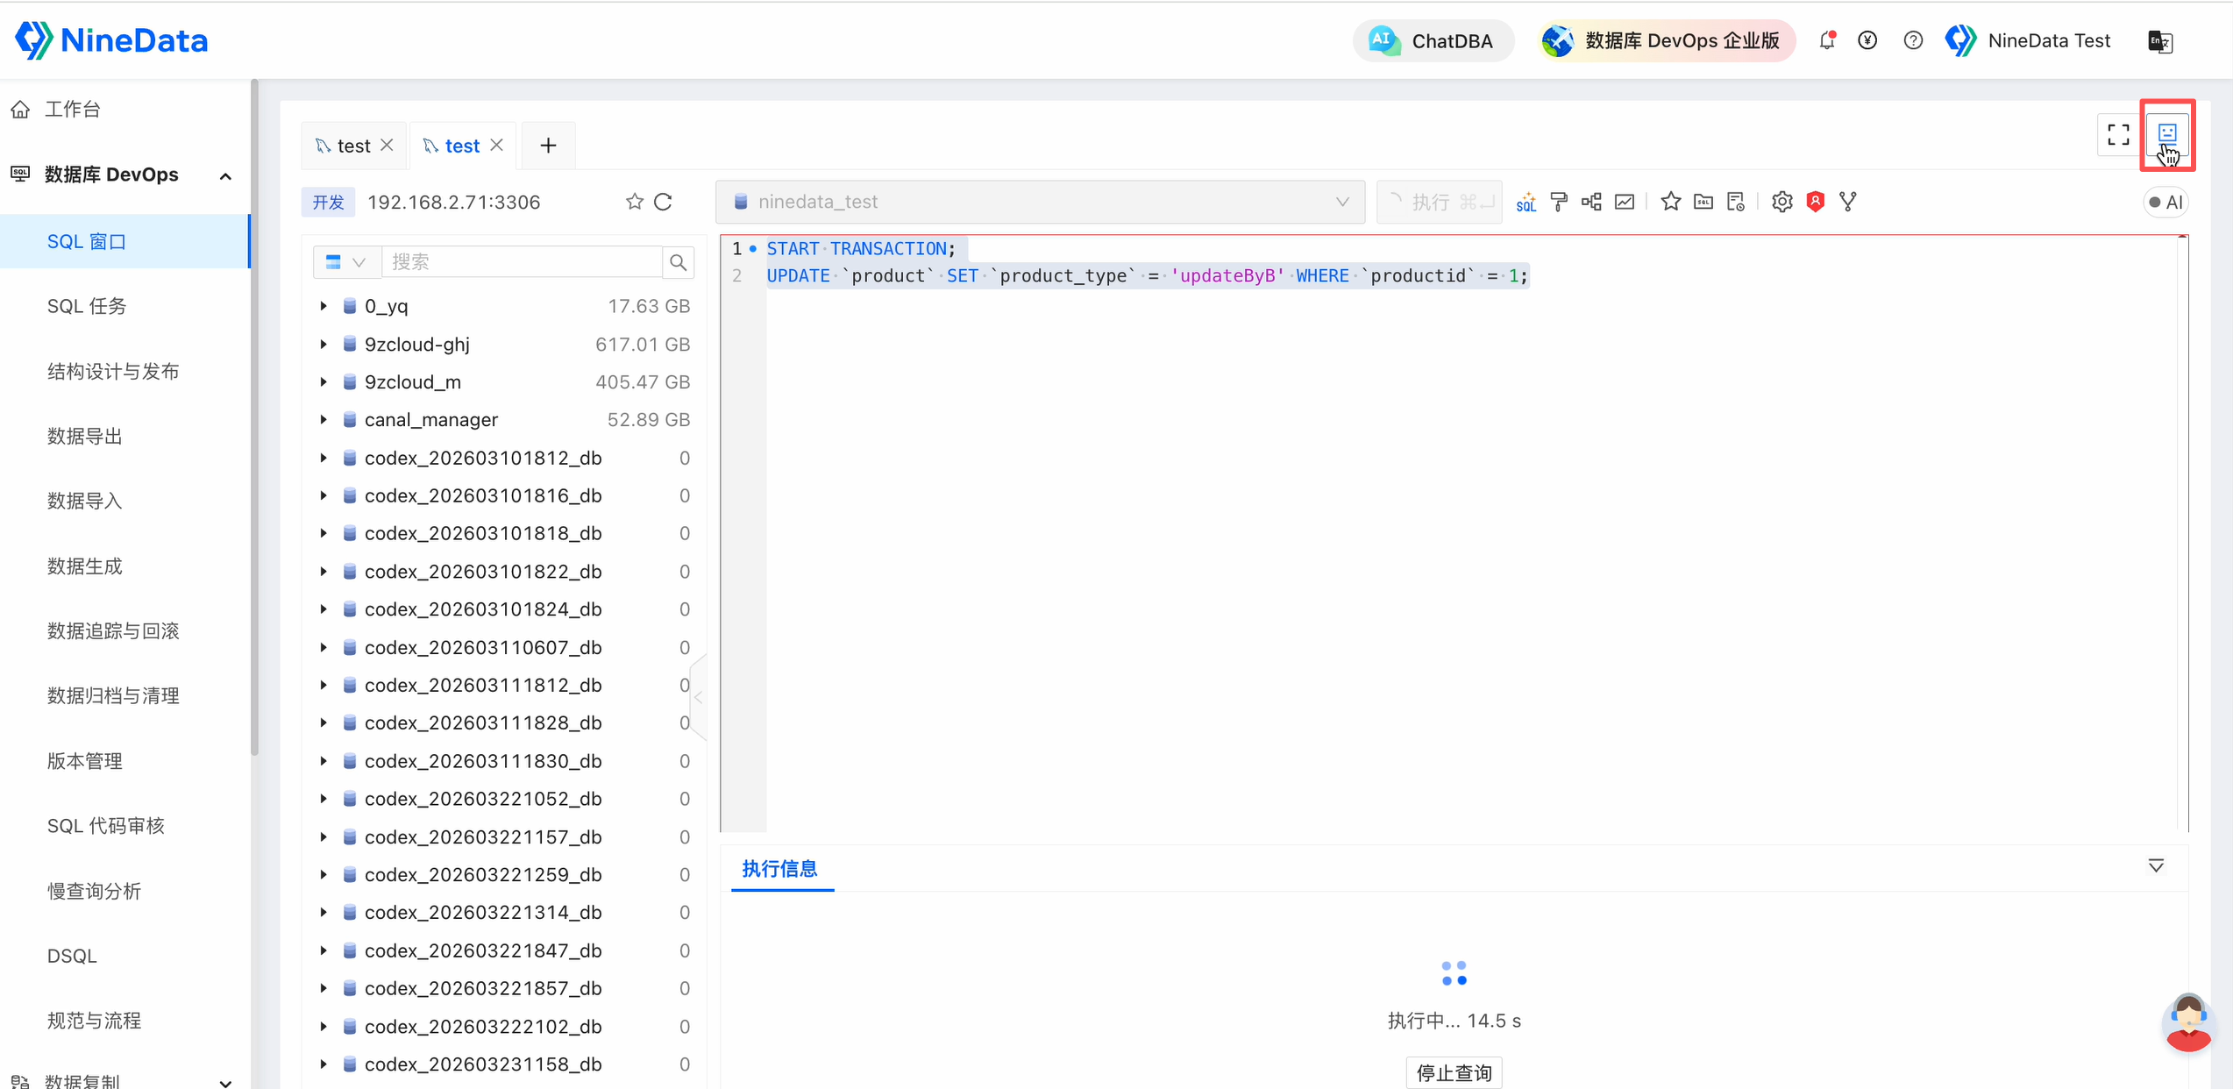Image resolution: width=2233 pixels, height=1089 pixels.
Task: Click the feedback icon next to fullscreen
Action: (x=2167, y=134)
